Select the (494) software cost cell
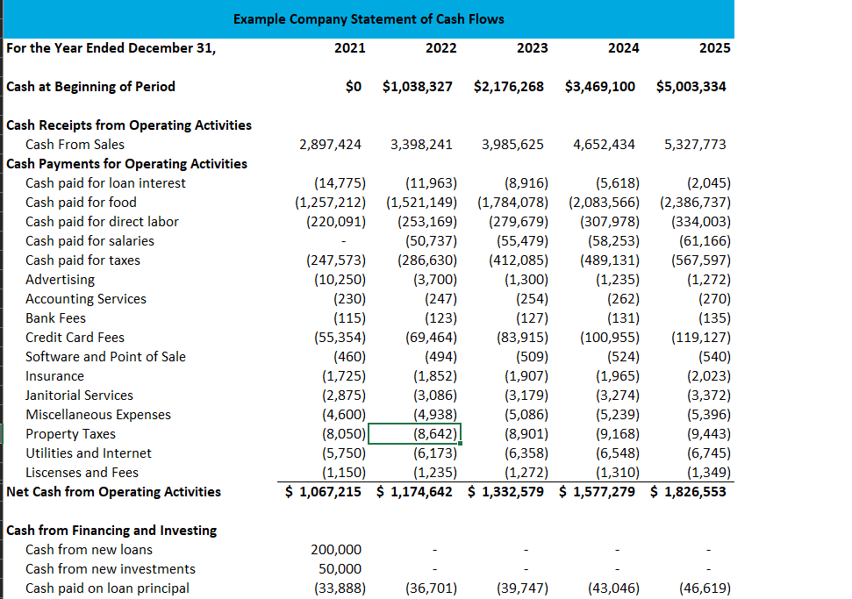 coord(441,356)
